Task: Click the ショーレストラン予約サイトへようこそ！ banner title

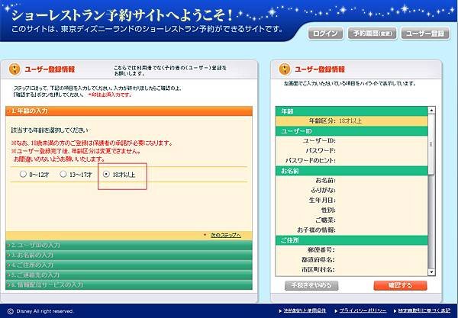Action: (x=122, y=15)
